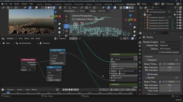Toggle snapping magnet in the camera viewport header
This screenshot has width=183, height=102.
pos(86,8)
